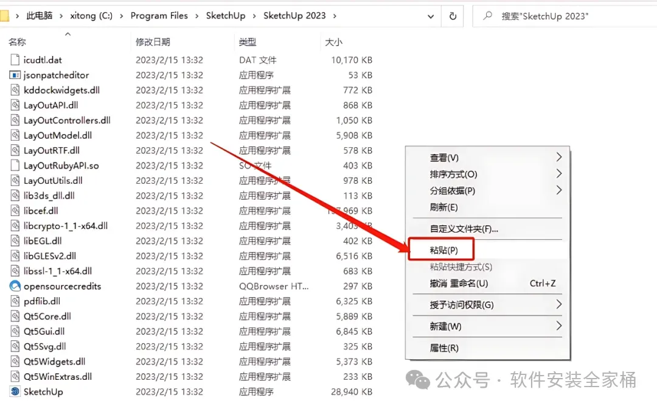This screenshot has height=406, width=657.
Task: Click the 28,940 KB size cell
Action: [x=352, y=392]
